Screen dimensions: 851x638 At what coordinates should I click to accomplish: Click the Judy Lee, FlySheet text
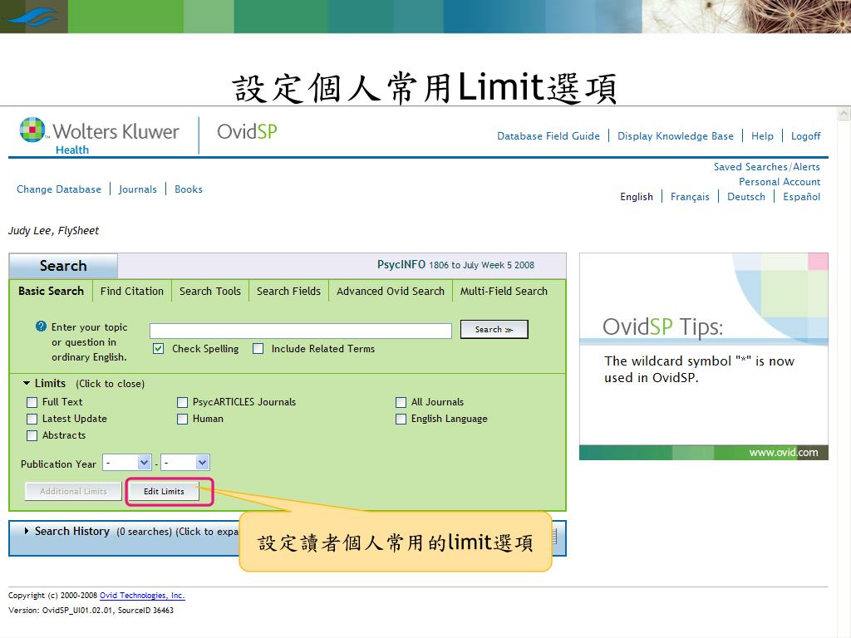[x=53, y=231]
